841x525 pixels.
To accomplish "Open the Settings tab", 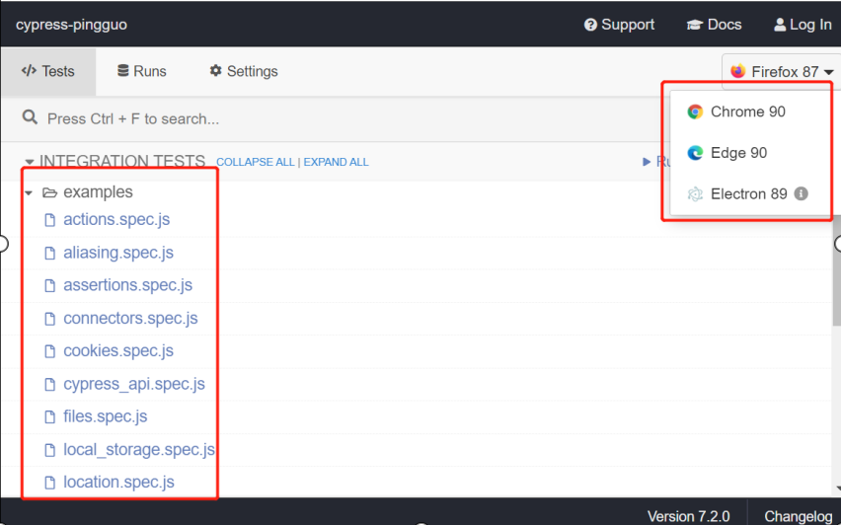I will coord(244,71).
